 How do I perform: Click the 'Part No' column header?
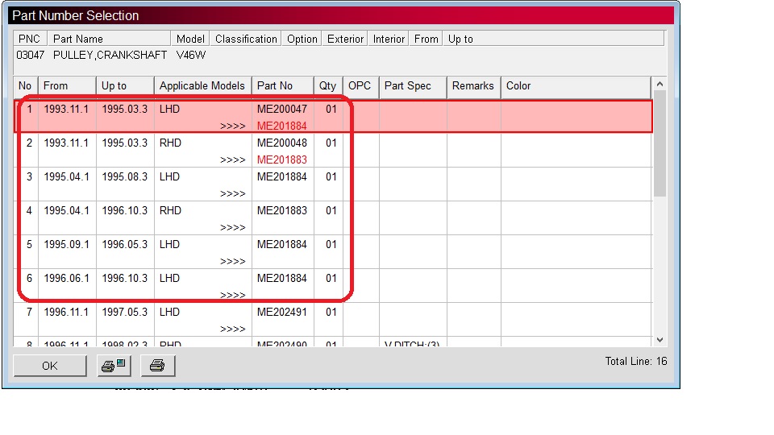pyautogui.click(x=274, y=86)
